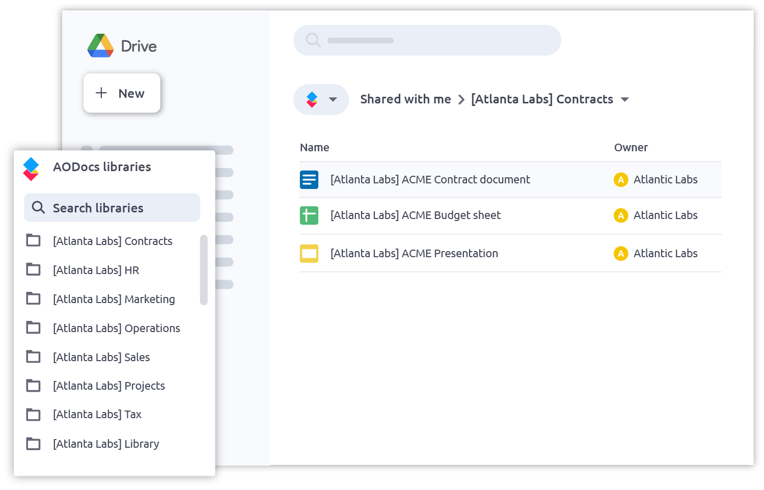Screen dimensions: 764x490
Task: Click the Drive wordmark text
Action: coord(139,46)
